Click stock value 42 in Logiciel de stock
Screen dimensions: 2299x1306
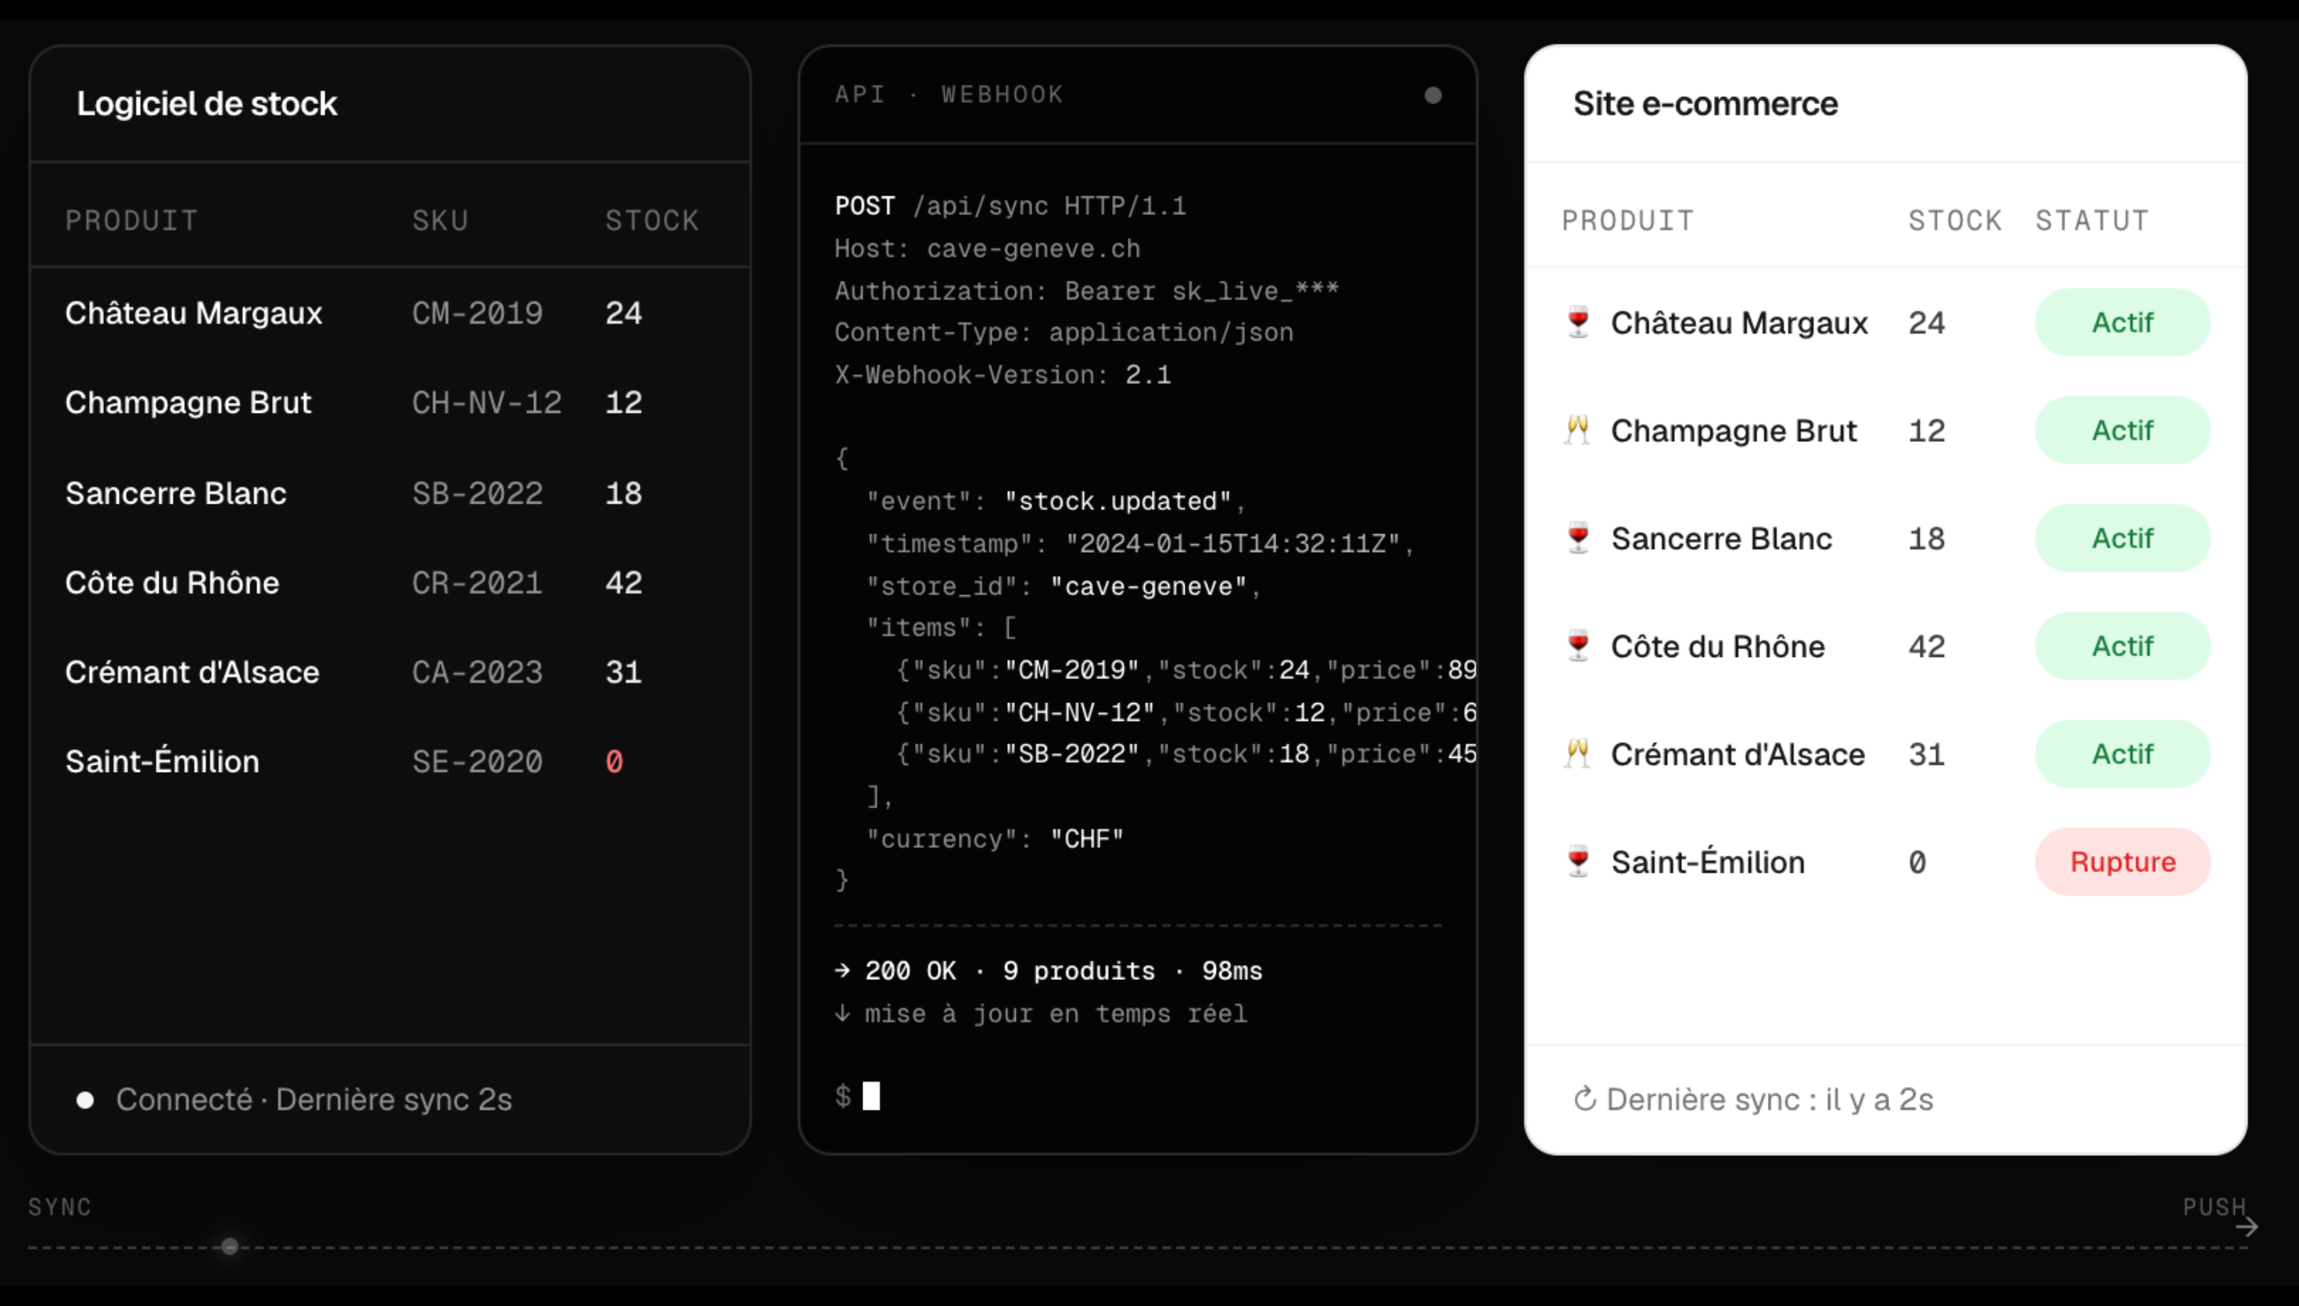[x=623, y=582]
